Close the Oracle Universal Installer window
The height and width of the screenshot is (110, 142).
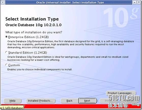[139, 2]
